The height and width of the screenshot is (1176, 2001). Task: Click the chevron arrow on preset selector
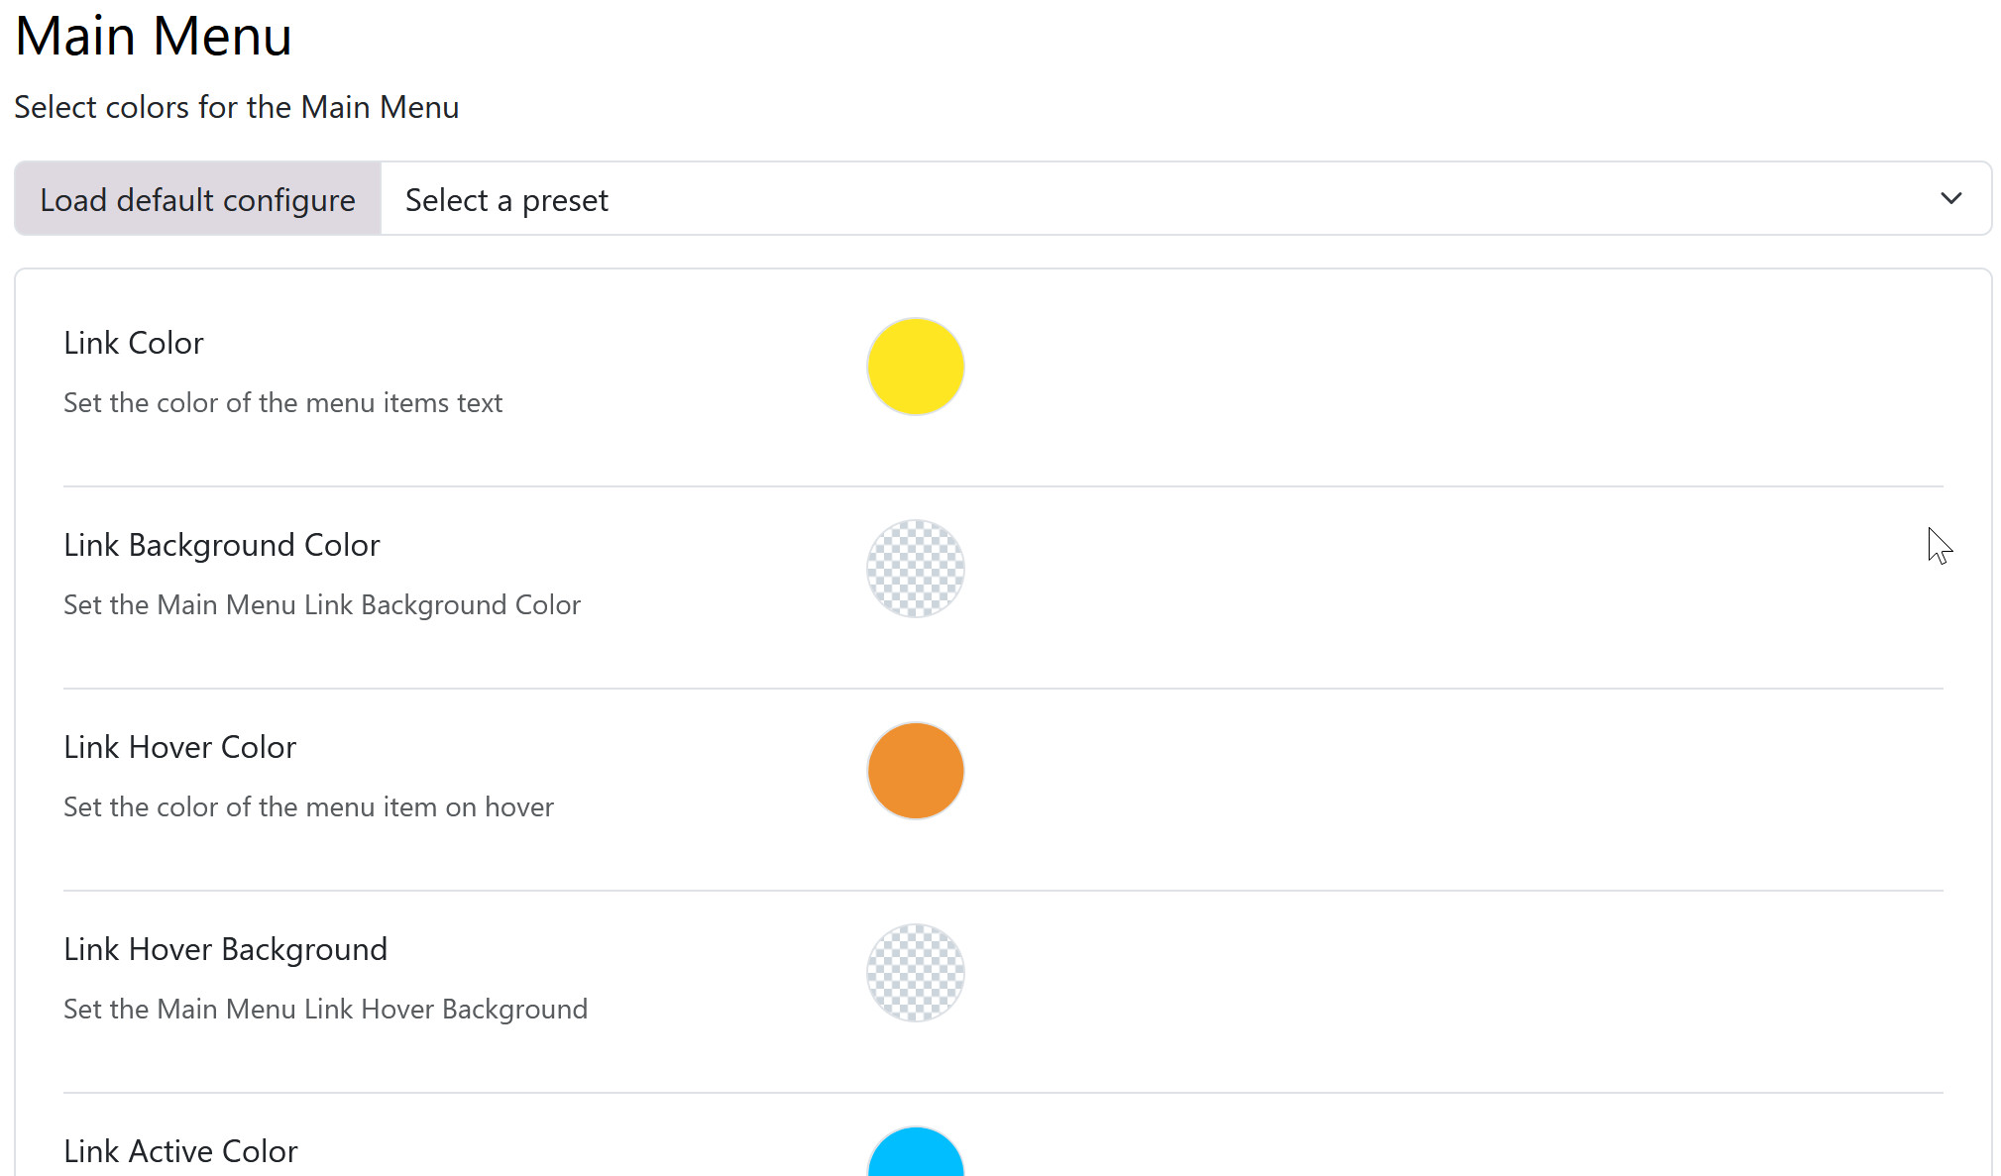tap(1950, 199)
